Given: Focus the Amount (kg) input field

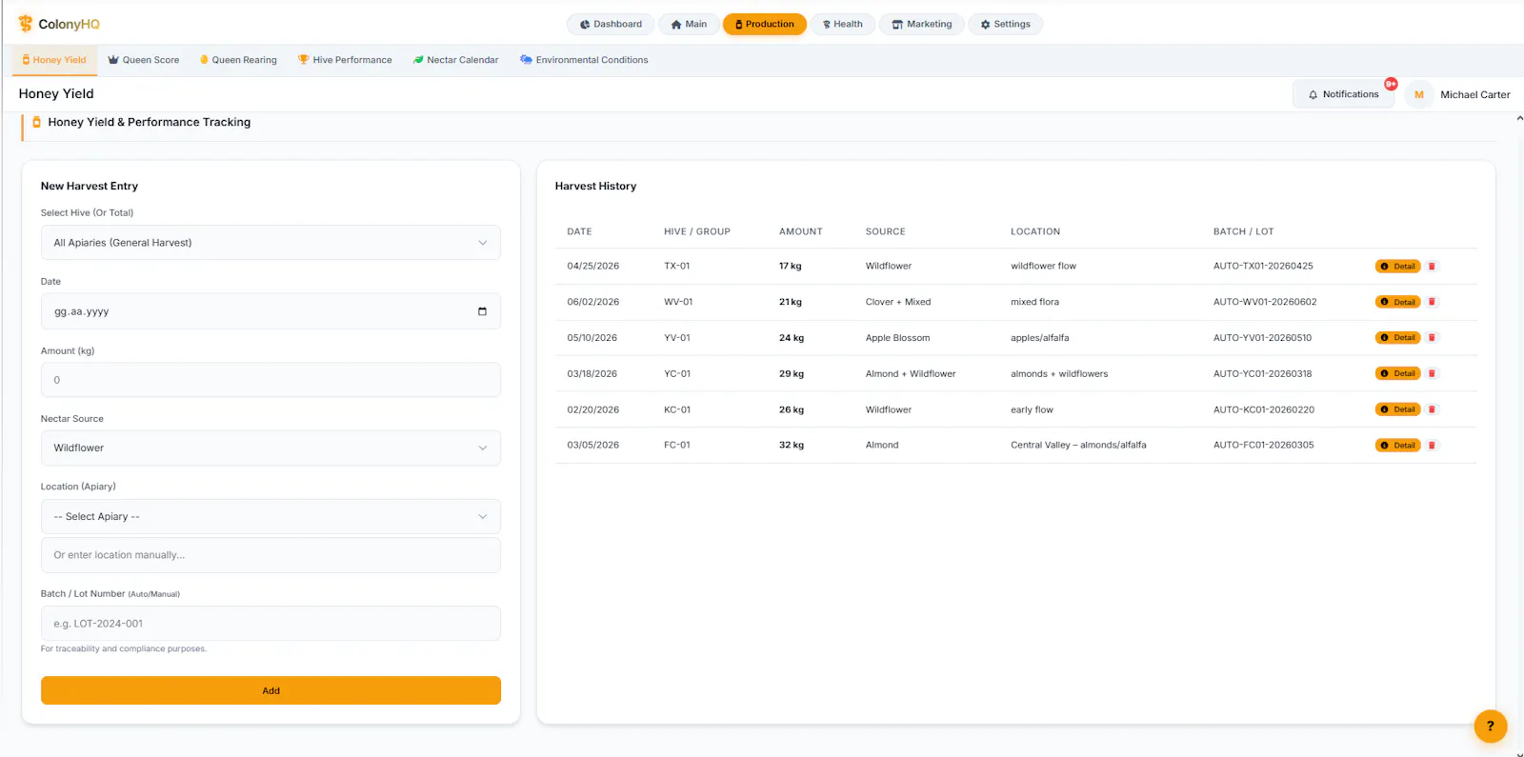Looking at the screenshot, I should coord(271,380).
